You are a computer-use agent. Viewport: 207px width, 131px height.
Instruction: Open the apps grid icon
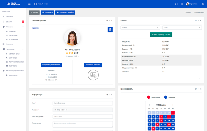tap(182, 4)
